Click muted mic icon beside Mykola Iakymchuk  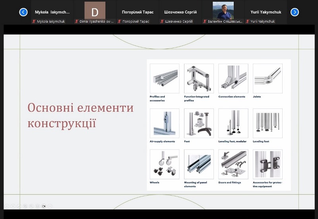tap(34, 21)
